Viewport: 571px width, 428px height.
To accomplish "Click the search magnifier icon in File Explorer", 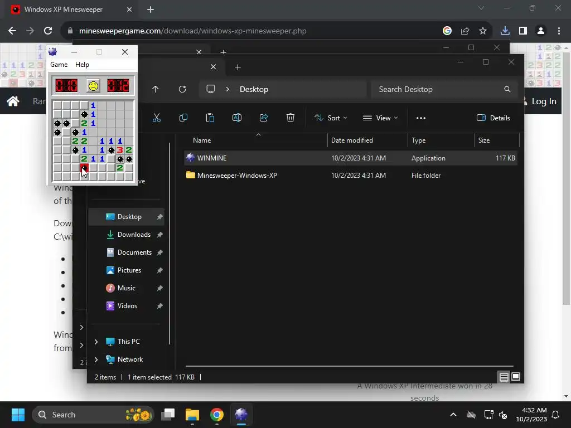I will (x=507, y=89).
